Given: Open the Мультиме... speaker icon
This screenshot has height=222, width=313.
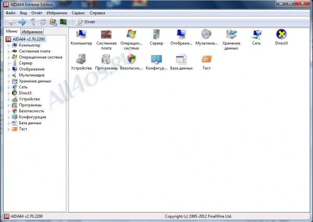Looking at the screenshot, I should pyautogui.click(x=207, y=37).
